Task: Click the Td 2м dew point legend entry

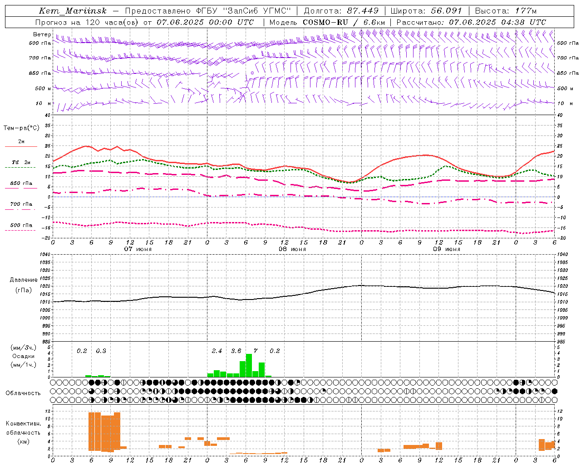Action: click(x=21, y=162)
